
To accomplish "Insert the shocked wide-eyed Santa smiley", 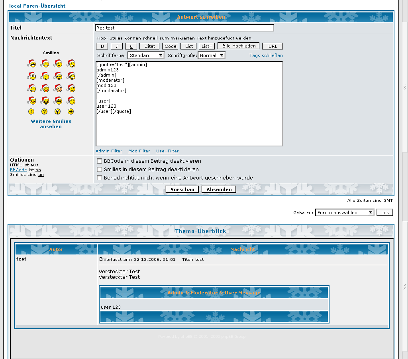I will point(31,76).
